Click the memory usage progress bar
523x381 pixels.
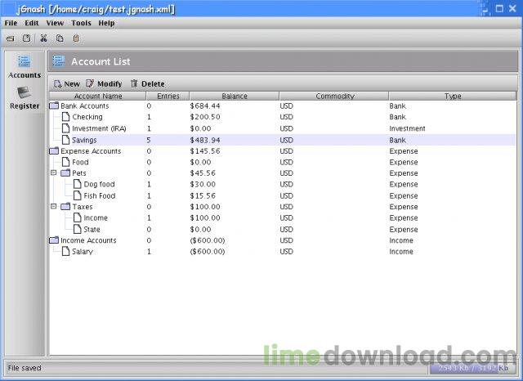pyautogui.click(x=472, y=368)
